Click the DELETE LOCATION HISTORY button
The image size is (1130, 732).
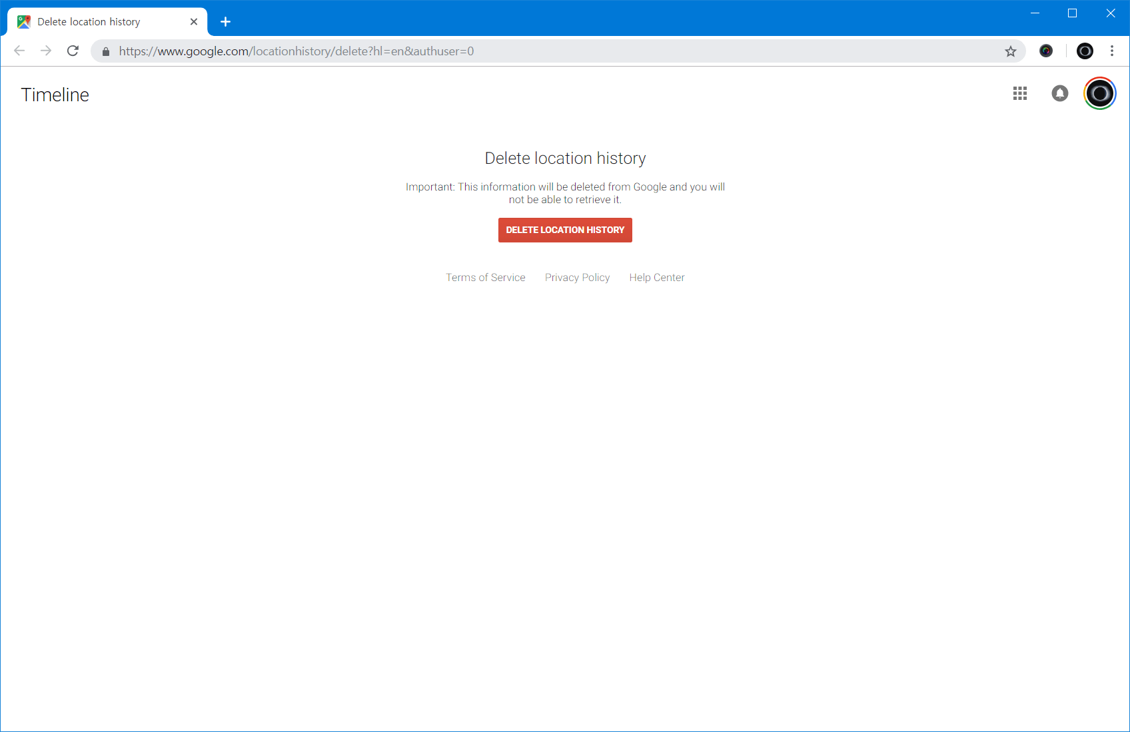[565, 230]
